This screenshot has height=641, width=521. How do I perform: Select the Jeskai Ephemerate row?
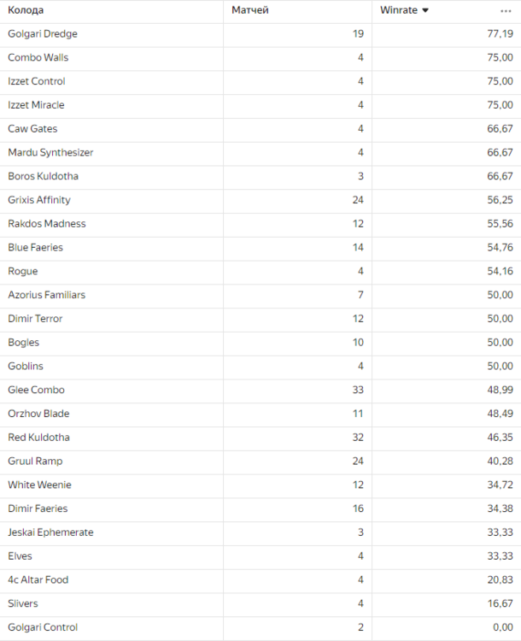[50, 532]
